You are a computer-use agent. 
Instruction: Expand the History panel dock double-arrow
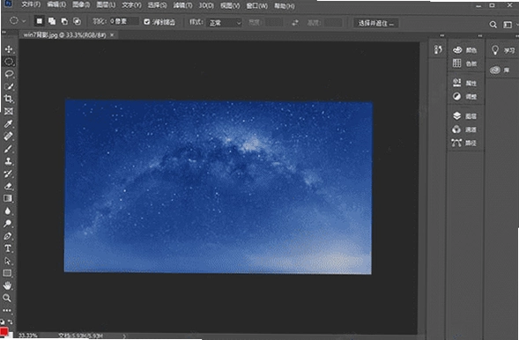pyautogui.click(x=442, y=36)
